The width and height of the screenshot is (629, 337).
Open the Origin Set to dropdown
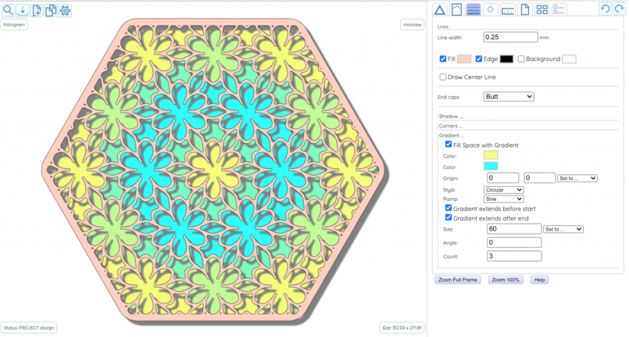click(x=577, y=178)
